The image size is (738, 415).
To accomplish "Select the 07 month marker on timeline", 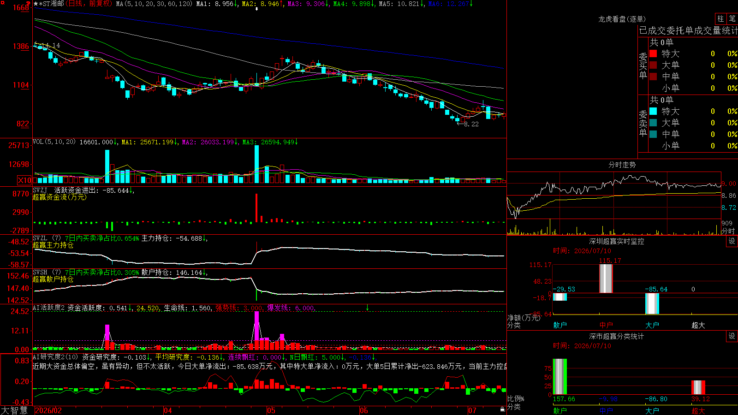I will tap(472, 410).
